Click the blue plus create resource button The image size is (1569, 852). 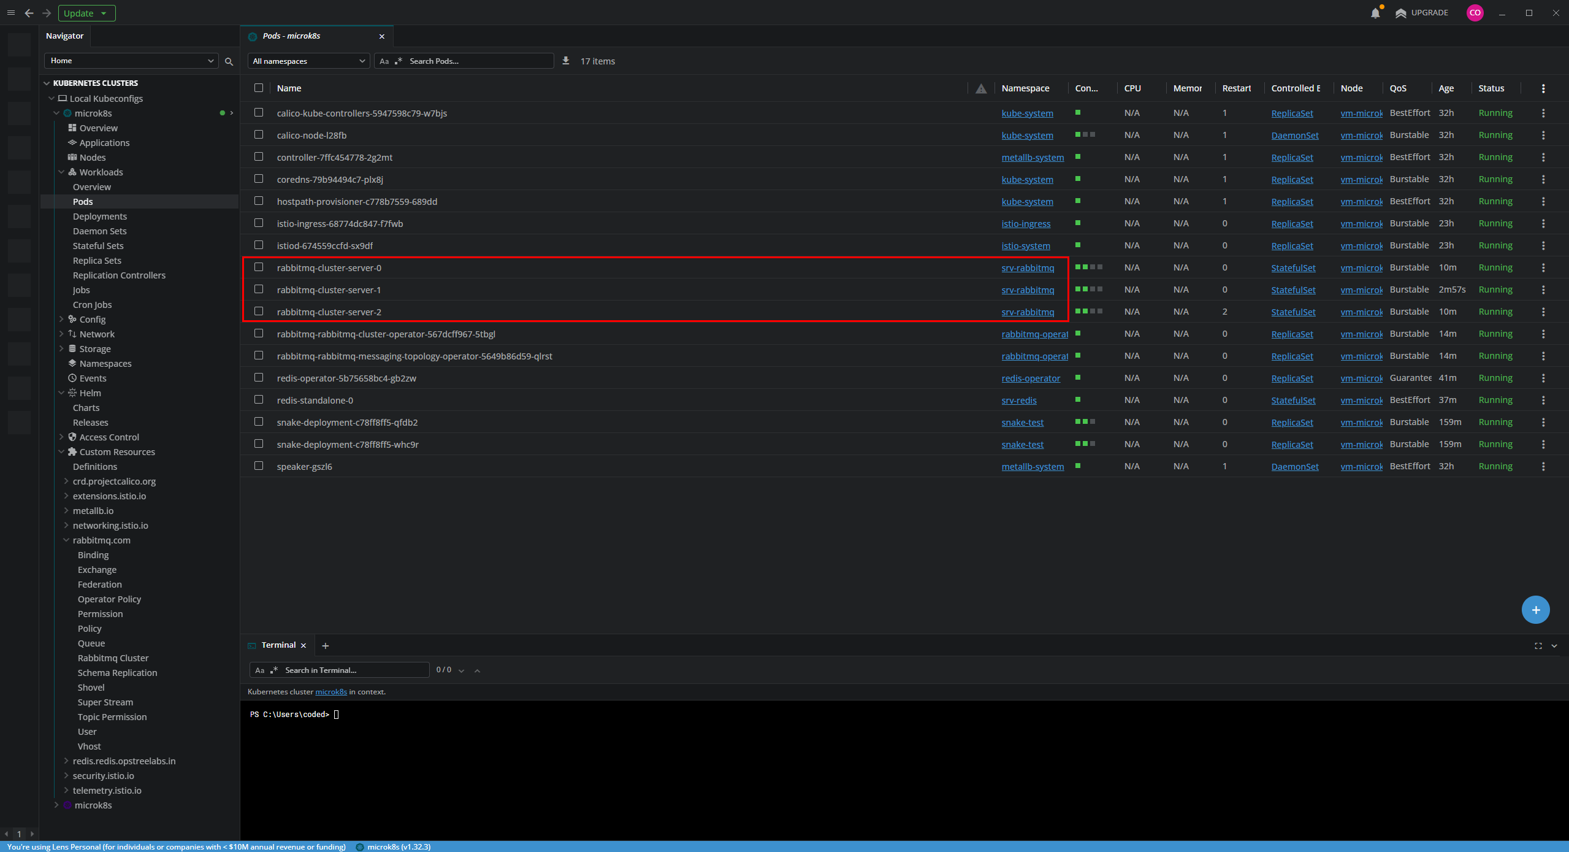click(x=1535, y=610)
